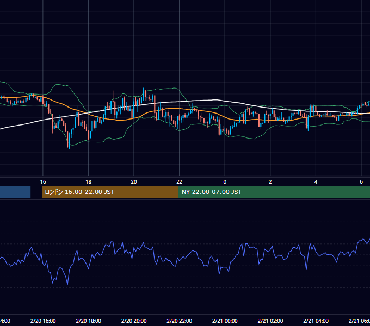Click the 2/20 20:00 date label
Viewport: 370px width, 326px height.
(x=134, y=321)
